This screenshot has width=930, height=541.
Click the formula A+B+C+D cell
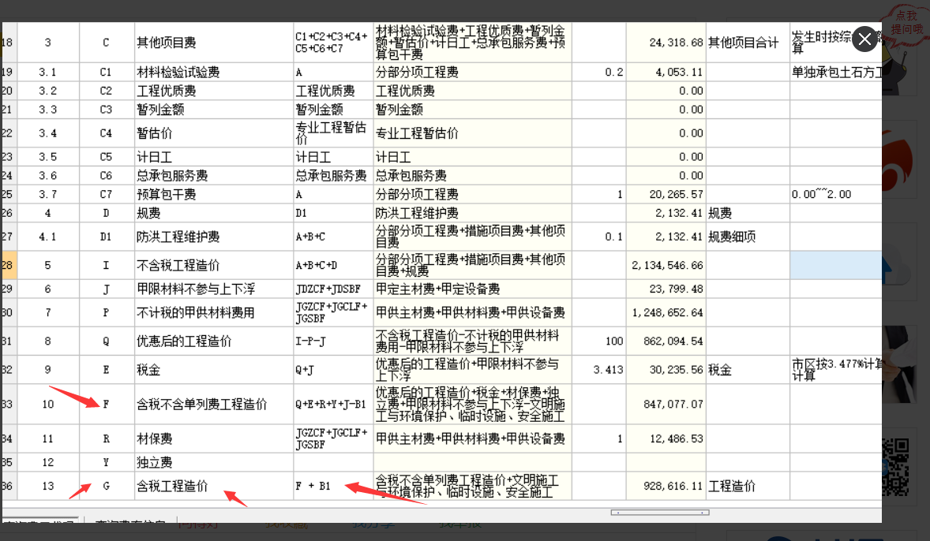click(x=332, y=266)
